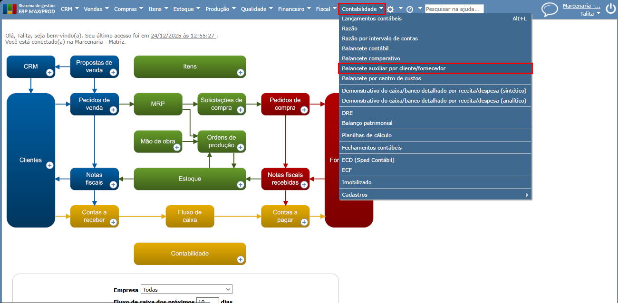Open the settings gear icon

coord(390,9)
